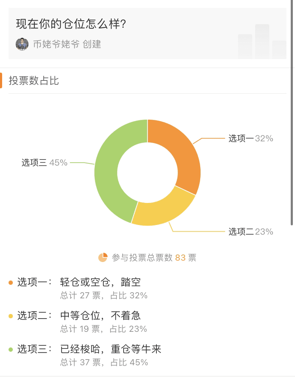
Task: Select option 中等仓位，不着急
Action: pos(100,316)
